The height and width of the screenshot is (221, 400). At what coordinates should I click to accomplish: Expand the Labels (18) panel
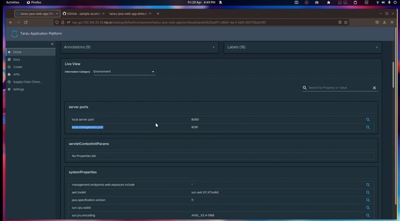pyautogui.click(x=303, y=47)
